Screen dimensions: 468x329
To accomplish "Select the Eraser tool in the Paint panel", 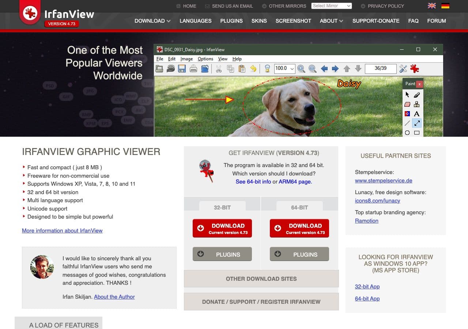I will click(x=407, y=104).
